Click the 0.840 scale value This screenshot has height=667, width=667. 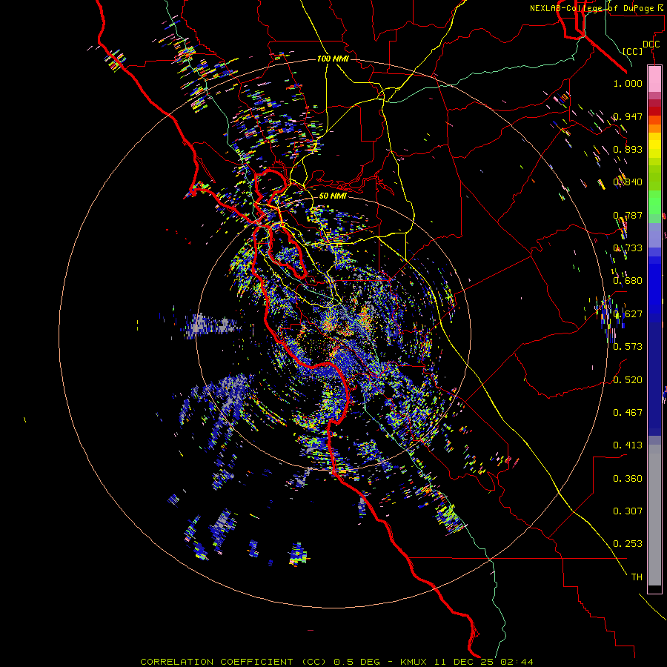click(x=628, y=182)
